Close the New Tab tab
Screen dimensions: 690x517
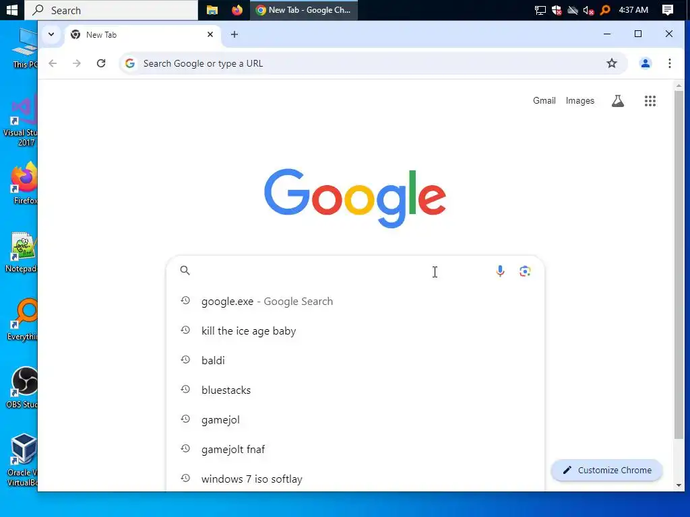(x=210, y=34)
